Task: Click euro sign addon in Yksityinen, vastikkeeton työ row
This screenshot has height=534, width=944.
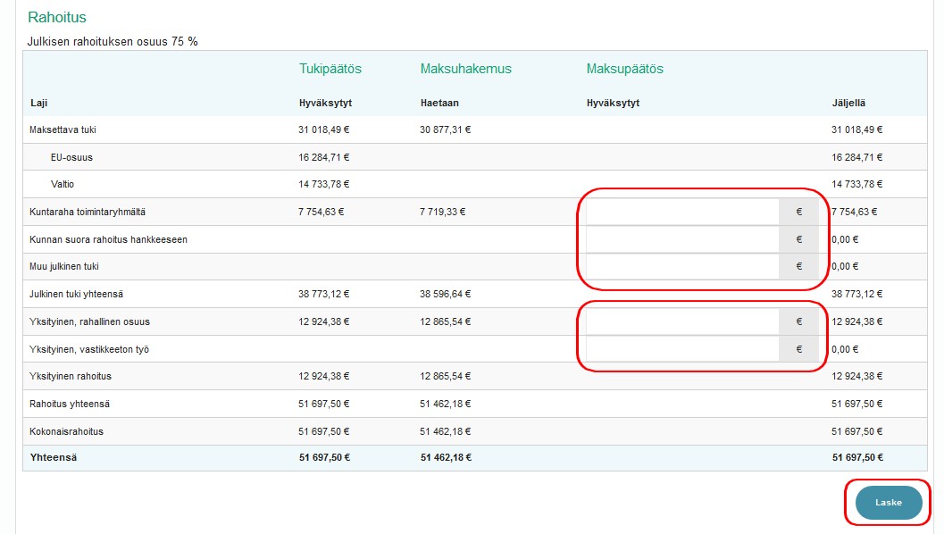Action: coord(799,349)
